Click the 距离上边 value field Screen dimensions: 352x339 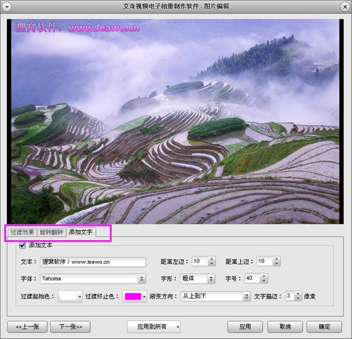(x=265, y=261)
